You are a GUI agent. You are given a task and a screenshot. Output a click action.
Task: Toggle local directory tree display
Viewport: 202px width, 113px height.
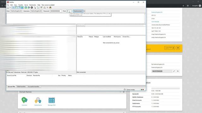pos(16,8)
